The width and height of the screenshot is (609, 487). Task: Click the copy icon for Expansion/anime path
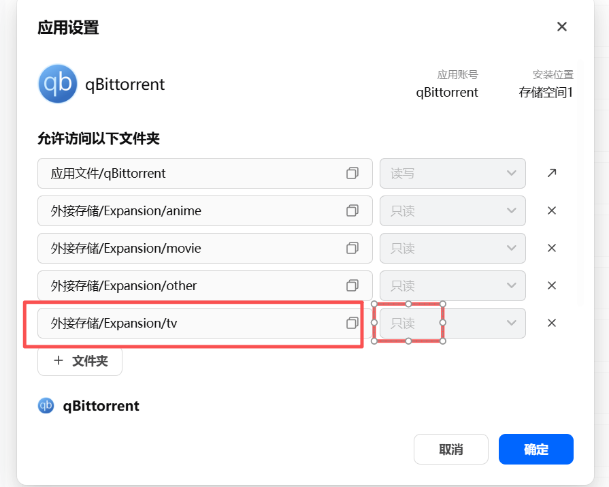(x=352, y=211)
